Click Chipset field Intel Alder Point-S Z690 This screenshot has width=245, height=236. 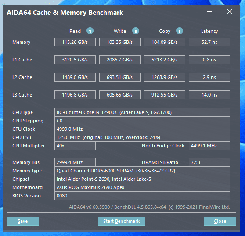(142, 179)
